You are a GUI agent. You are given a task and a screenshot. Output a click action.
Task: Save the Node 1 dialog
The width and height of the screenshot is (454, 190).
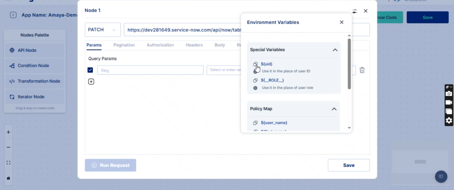349,165
